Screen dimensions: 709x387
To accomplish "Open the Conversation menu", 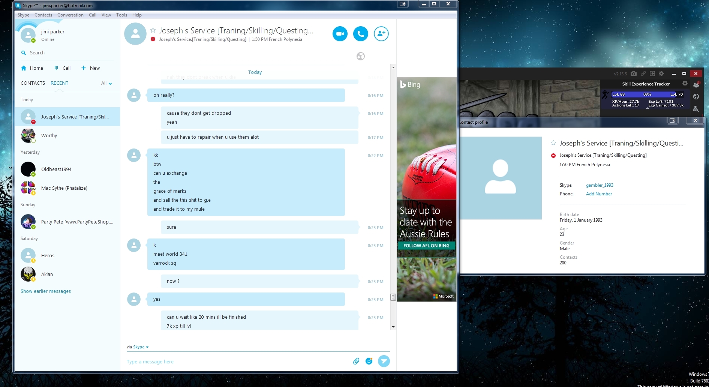I will [x=70, y=15].
